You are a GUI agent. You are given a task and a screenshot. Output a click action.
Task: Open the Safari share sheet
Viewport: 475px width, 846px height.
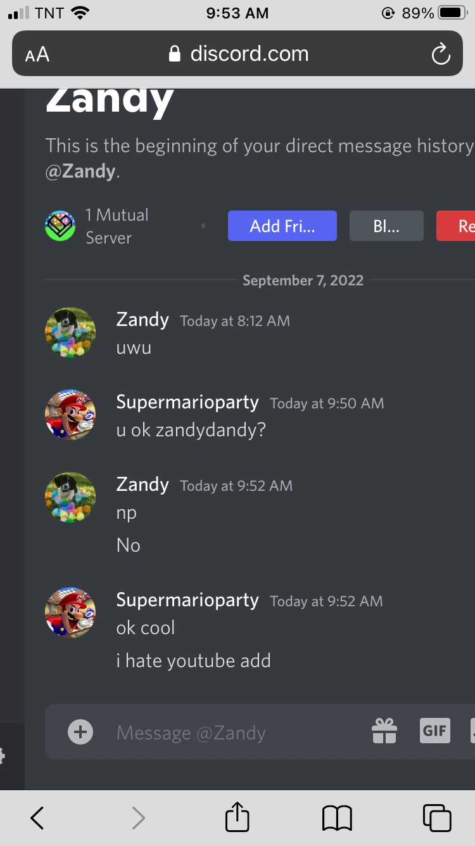point(237,817)
